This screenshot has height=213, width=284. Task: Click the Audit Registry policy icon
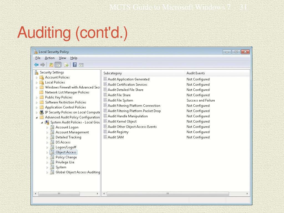tap(105, 132)
